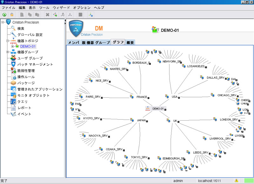Click the TOKYO_SRV node label
254x184 pixels.
(x=139, y=157)
